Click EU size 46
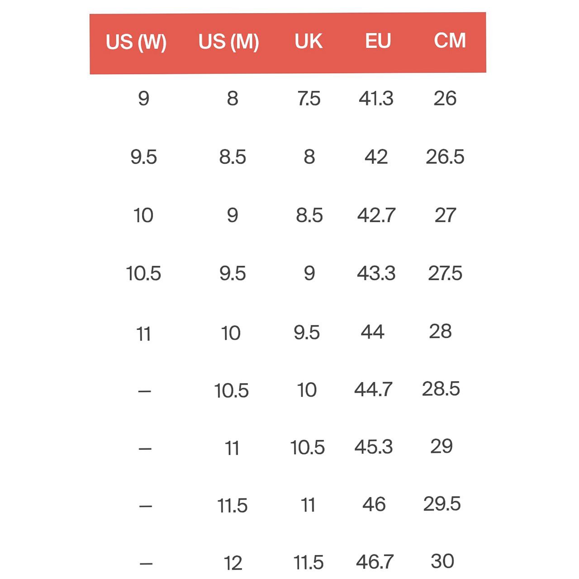 point(374,504)
